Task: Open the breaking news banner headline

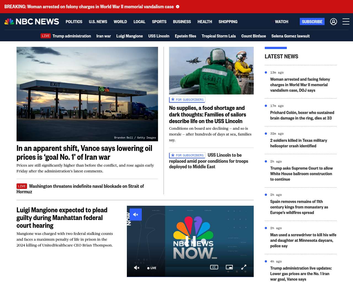Action: [89, 7]
